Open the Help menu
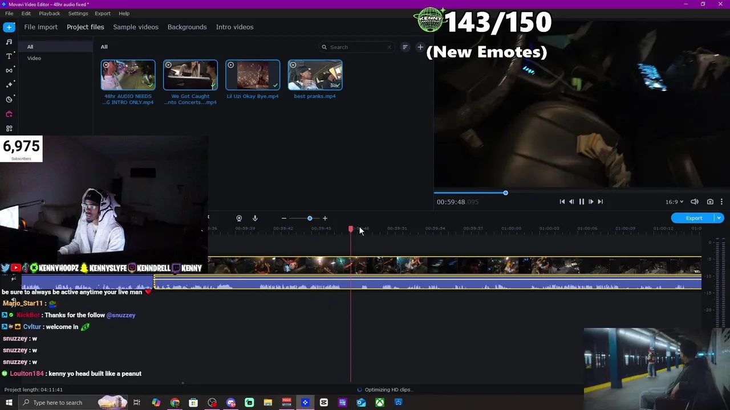The width and height of the screenshot is (730, 410). [x=124, y=13]
